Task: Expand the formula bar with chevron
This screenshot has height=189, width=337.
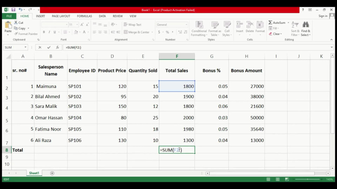Action: pyautogui.click(x=332, y=47)
